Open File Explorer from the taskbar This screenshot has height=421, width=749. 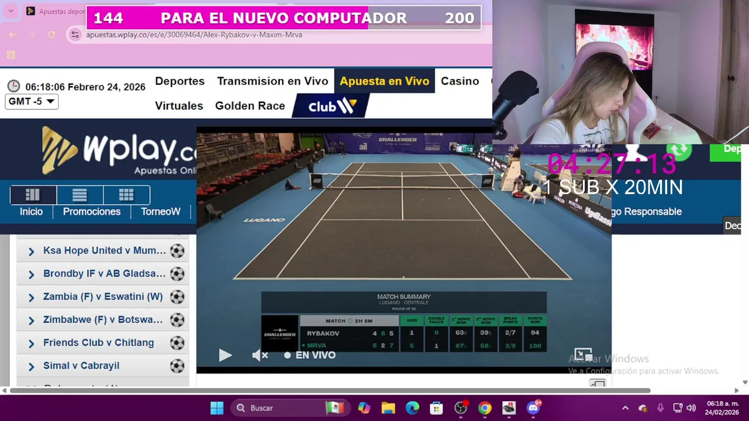(388, 408)
